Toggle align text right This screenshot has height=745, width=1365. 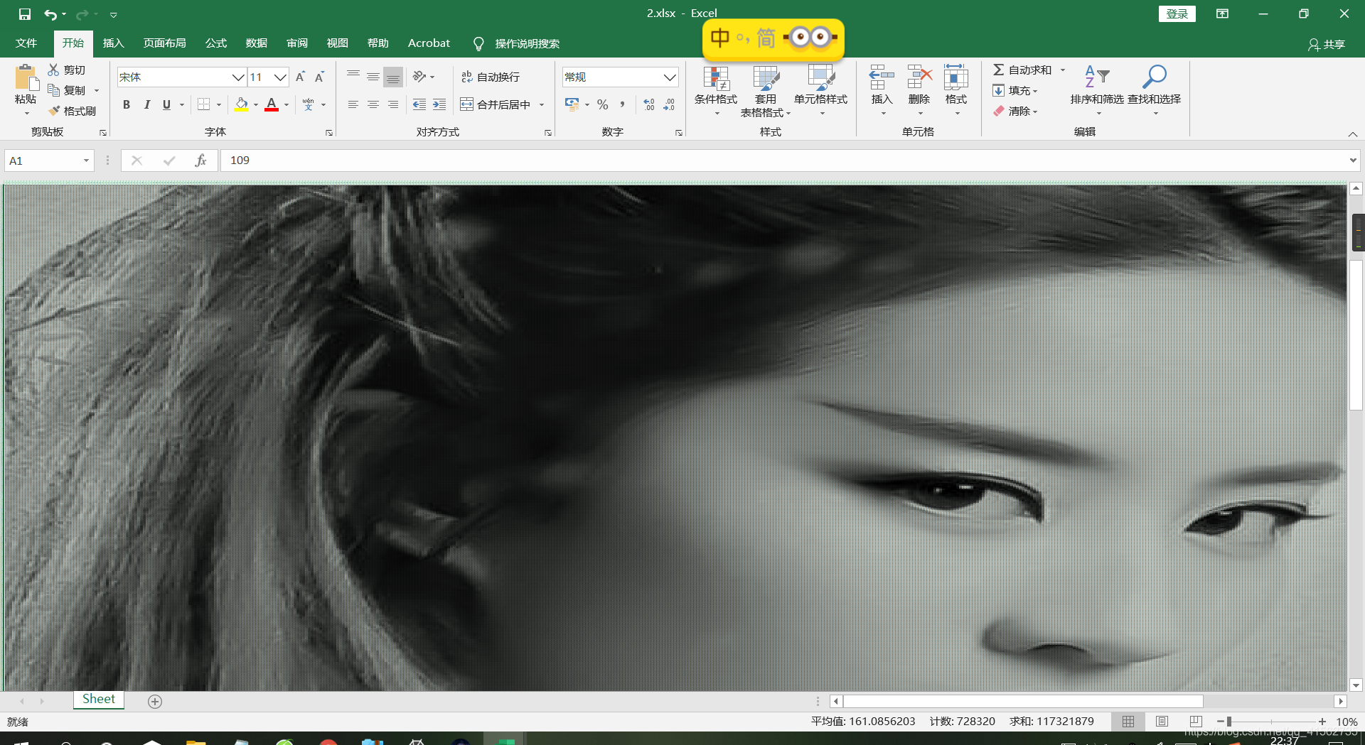tap(392, 104)
